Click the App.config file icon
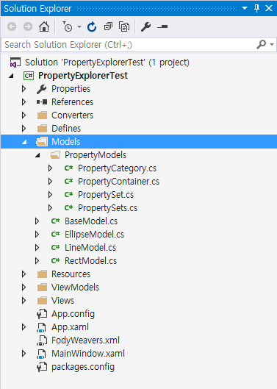 pyautogui.click(x=42, y=314)
